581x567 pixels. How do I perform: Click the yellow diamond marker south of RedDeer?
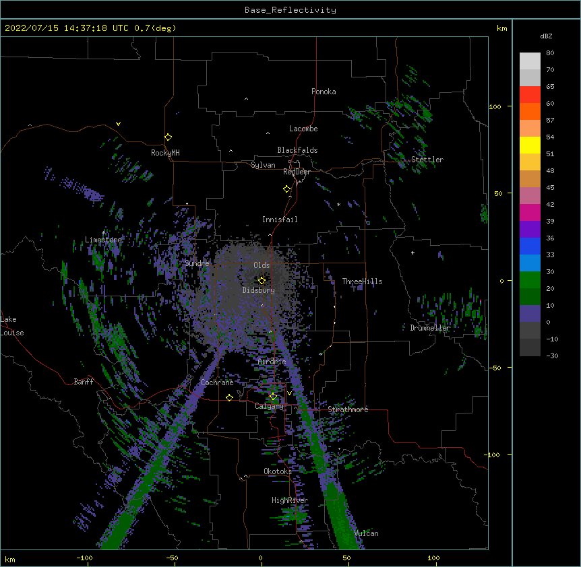287,189
